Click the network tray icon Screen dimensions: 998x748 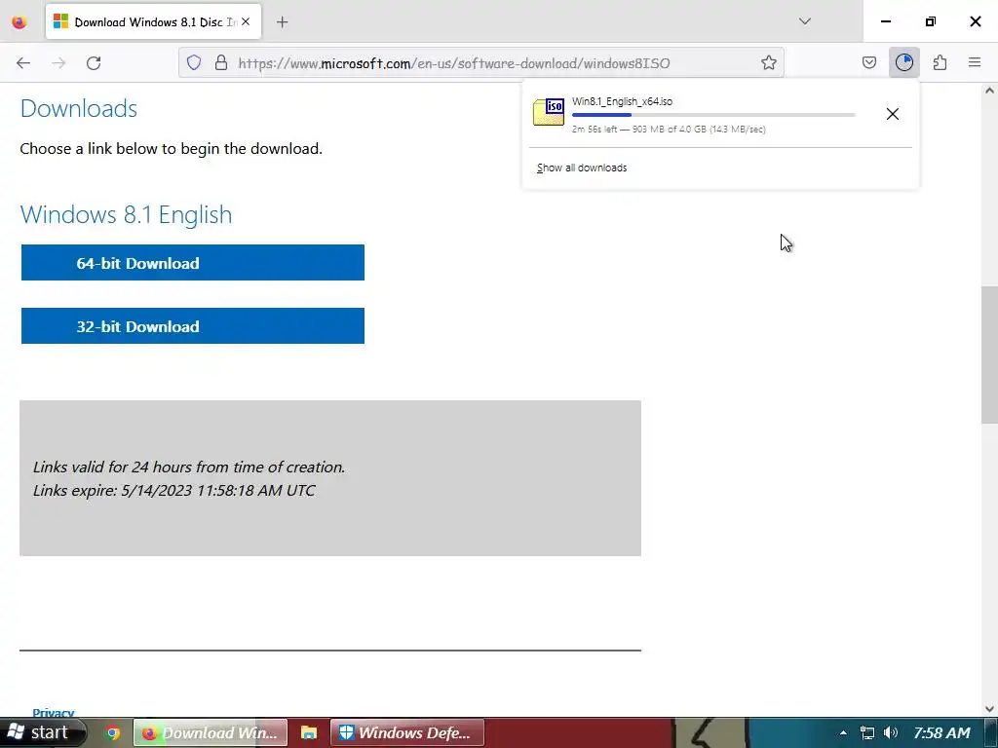click(x=866, y=733)
